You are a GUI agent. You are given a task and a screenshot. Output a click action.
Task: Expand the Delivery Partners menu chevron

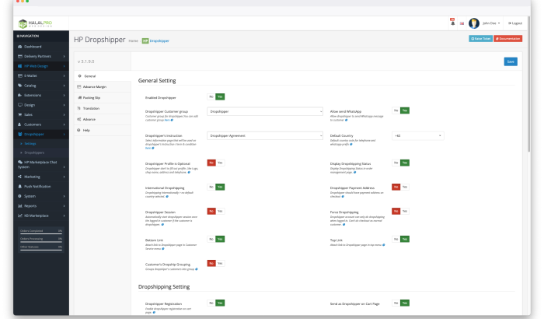65,56
